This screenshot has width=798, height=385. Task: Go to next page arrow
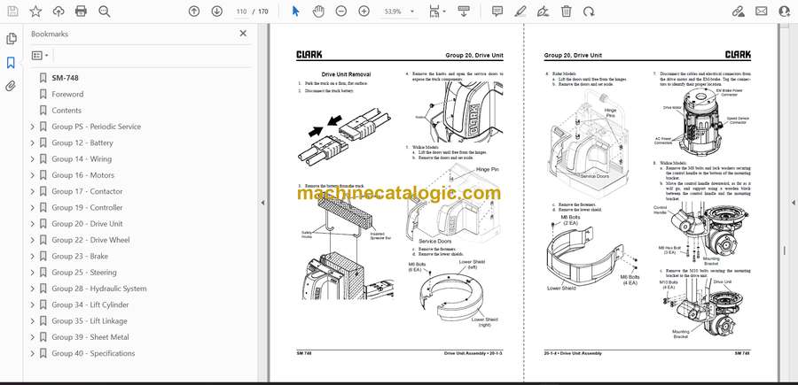point(217,12)
